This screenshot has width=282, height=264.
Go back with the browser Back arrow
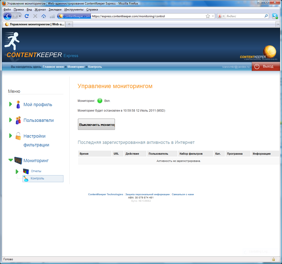click(7, 16)
